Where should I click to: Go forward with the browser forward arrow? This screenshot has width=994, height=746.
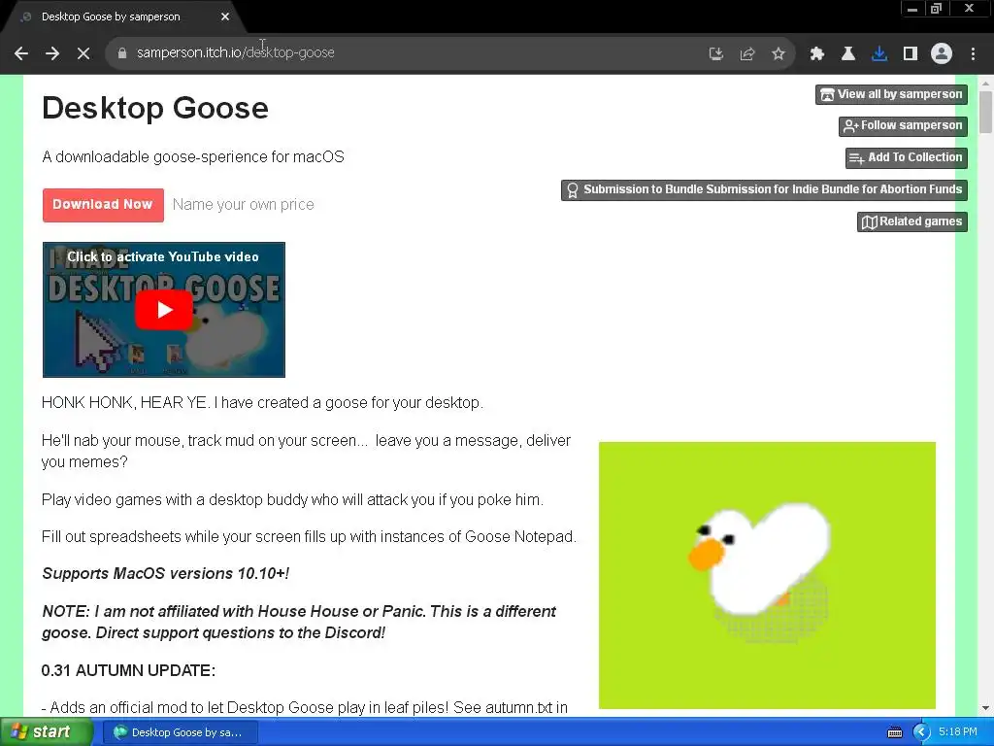click(x=52, y=53)
